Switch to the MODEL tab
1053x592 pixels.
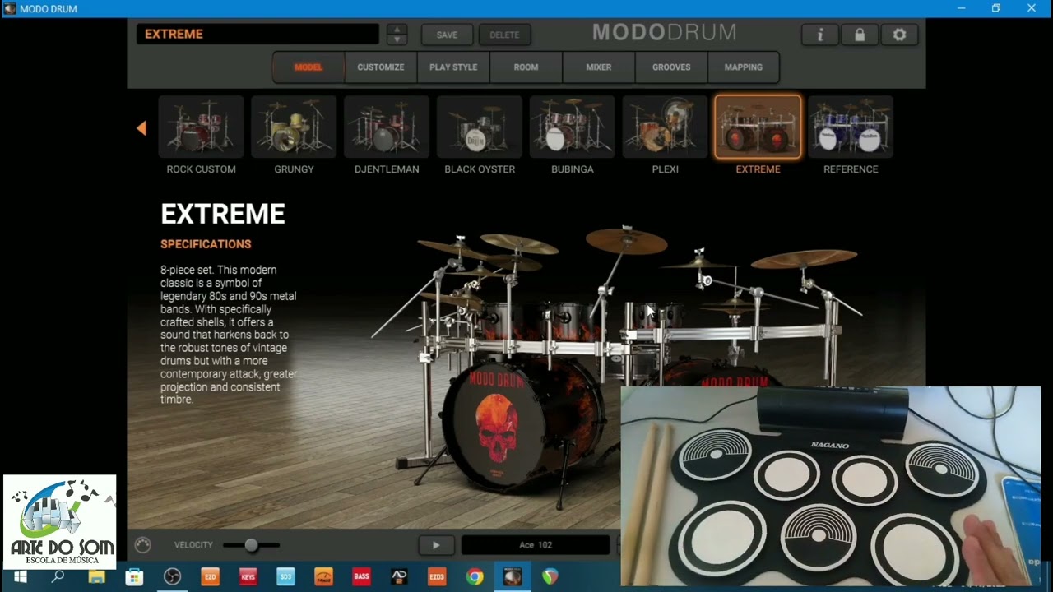308,67
